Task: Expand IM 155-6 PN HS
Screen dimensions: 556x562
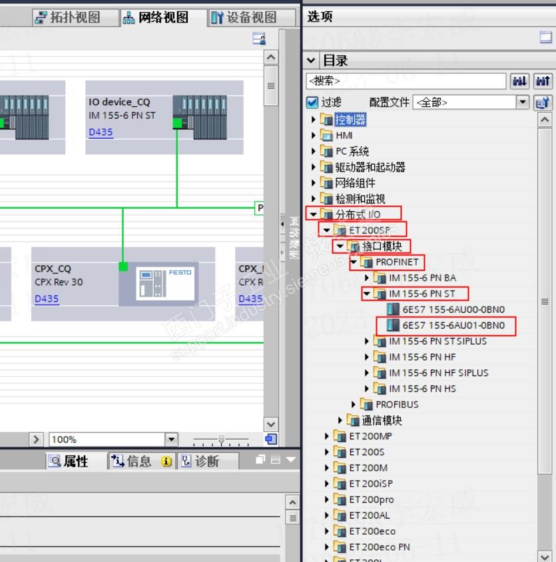Action: 367,389
